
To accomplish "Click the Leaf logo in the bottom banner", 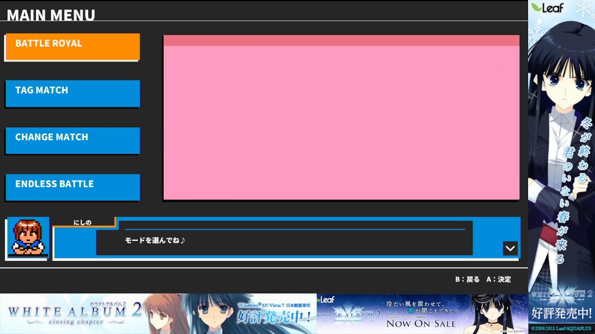I will click(326, 300).
